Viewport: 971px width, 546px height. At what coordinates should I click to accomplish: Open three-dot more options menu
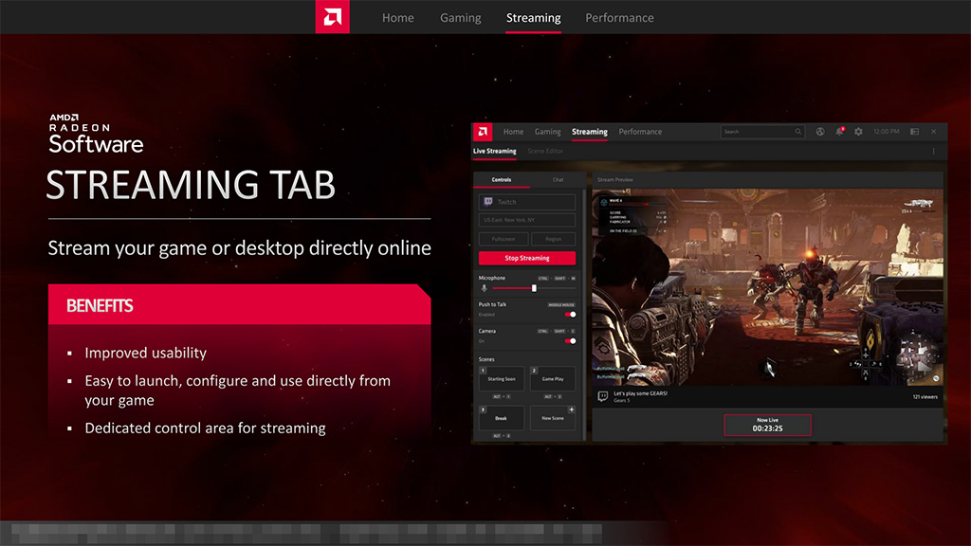(934, 151)
